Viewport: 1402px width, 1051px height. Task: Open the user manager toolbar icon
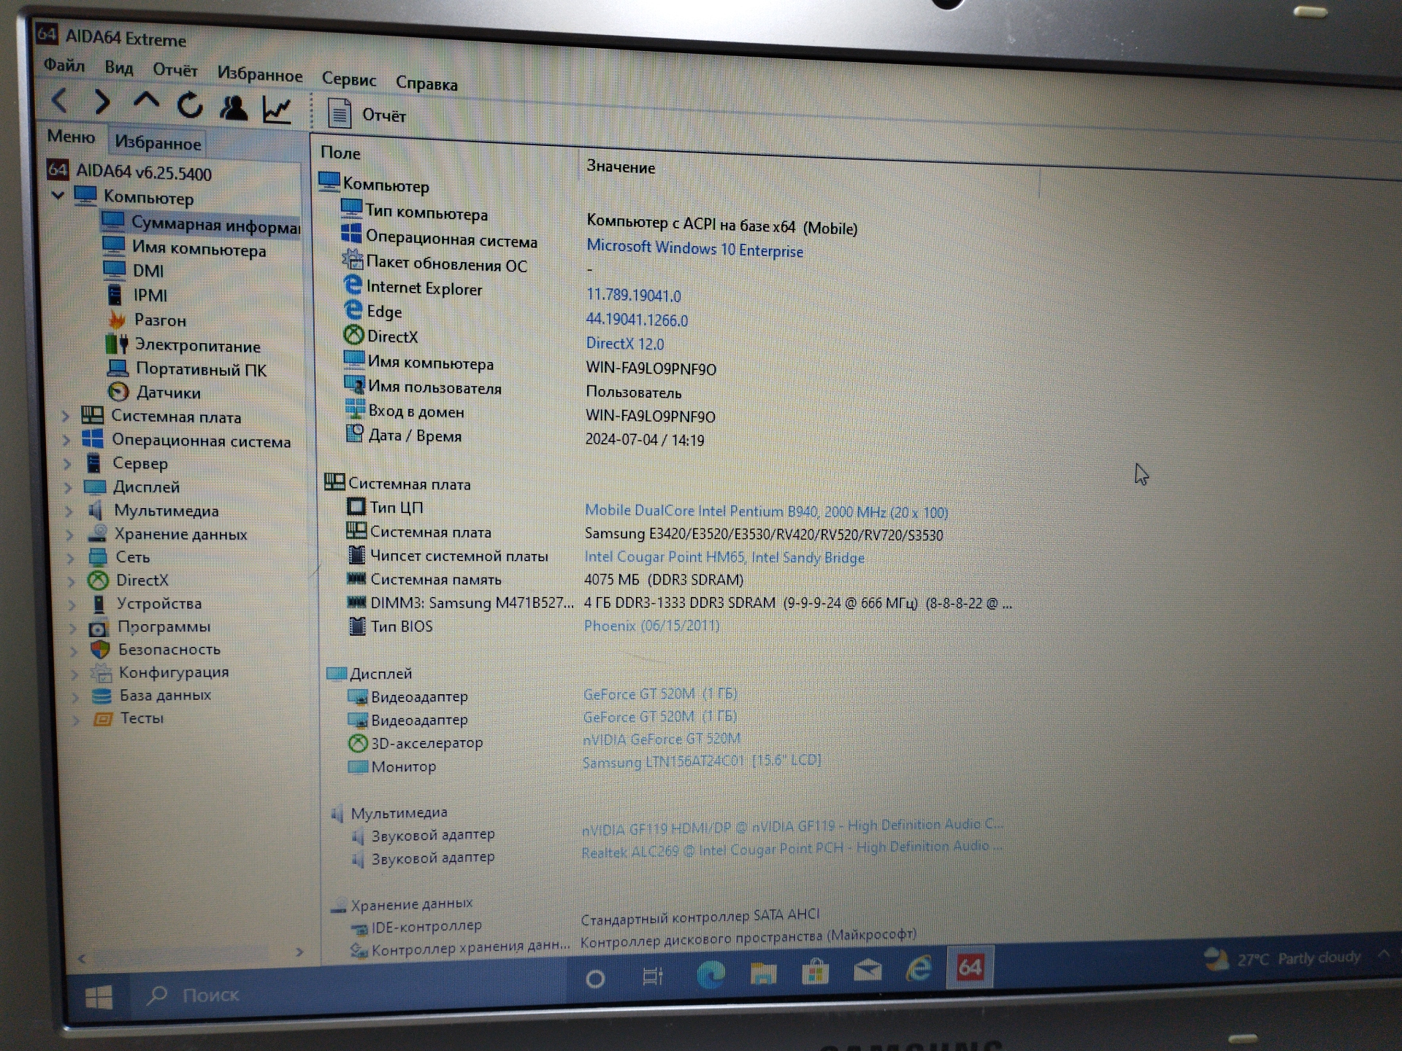pos(234,108)
